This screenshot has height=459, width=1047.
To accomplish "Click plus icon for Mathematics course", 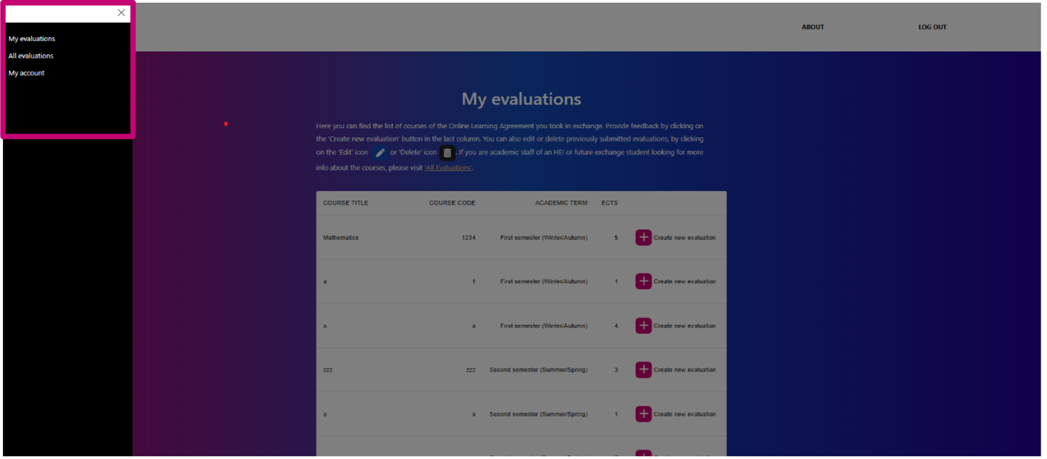I will 643,237.
